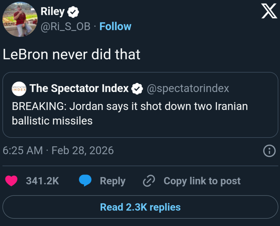Open the quoted BREAKING Jordan tweet text
Screen dimensions: 280x226
click(x=130, y=113)
